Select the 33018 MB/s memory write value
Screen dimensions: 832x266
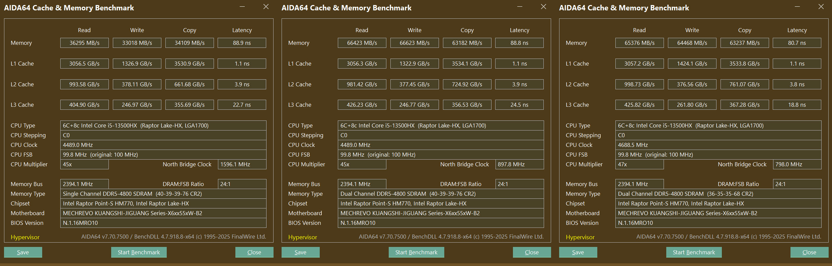[137, 43]
